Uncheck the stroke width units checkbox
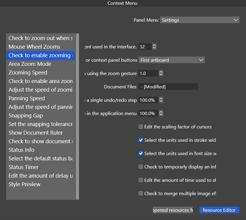 141,140
